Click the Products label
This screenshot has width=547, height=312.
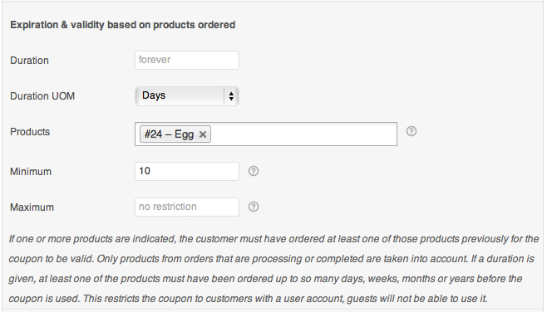(x=30, y=132)
